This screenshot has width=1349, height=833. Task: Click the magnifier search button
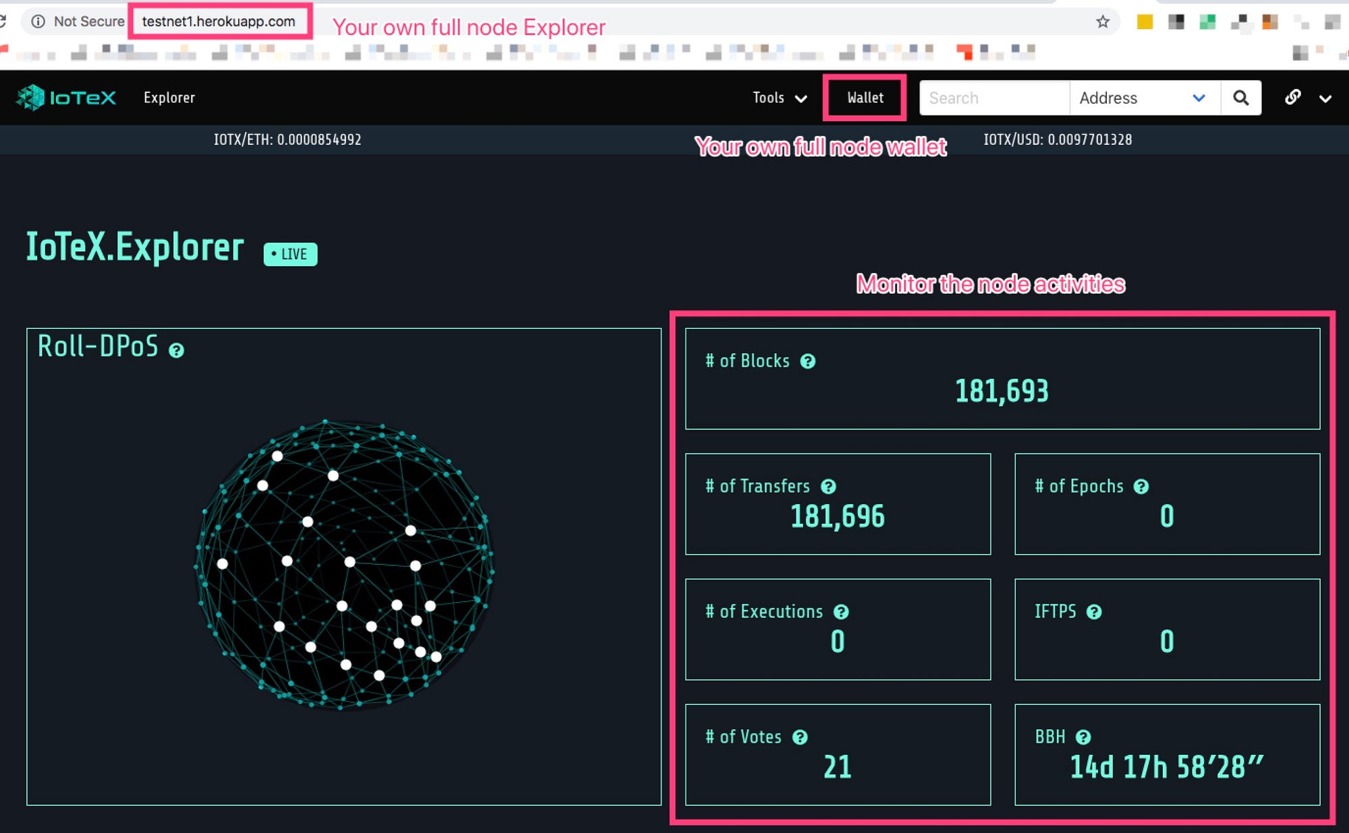tap(1241, 98)
